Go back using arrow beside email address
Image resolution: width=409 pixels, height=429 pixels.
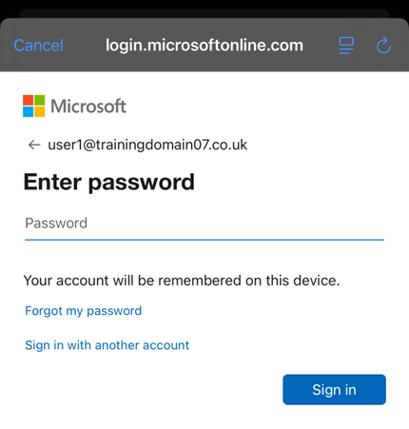[x=34, y=145]
